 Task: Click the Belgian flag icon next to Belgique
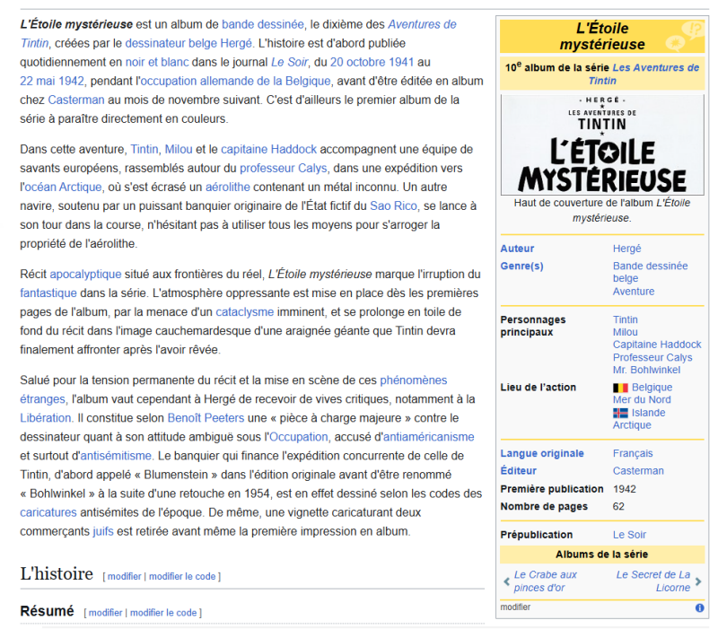[618, 388]
